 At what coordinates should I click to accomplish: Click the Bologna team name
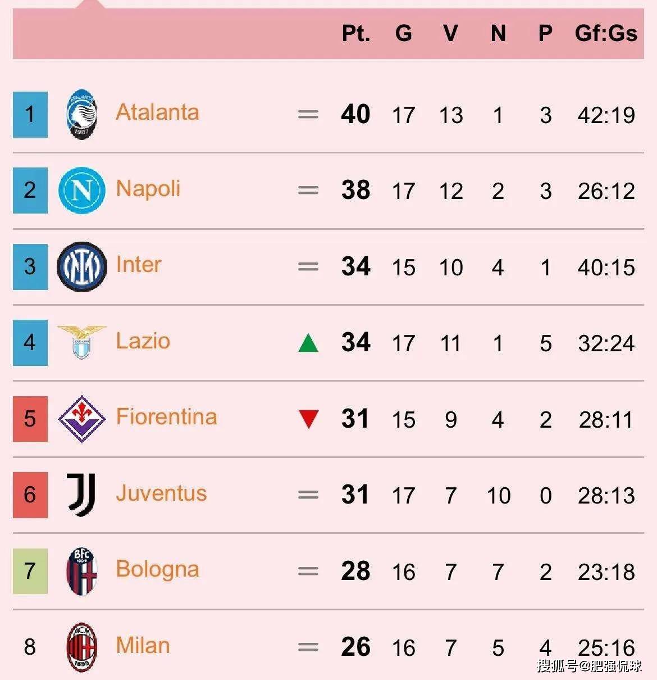point(157,569)
